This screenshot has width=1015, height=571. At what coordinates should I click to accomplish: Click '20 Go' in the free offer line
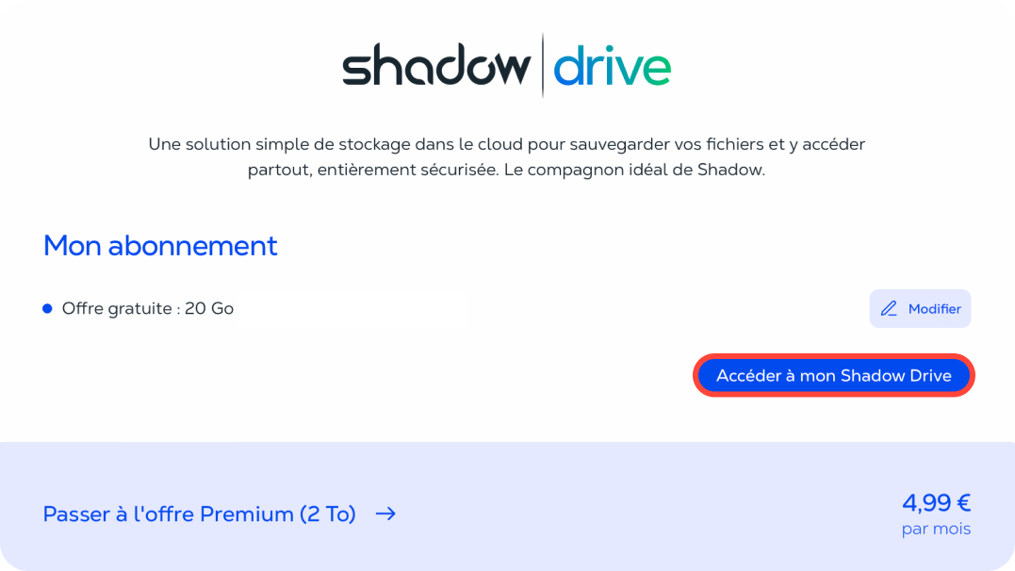[x=209, y=308]
